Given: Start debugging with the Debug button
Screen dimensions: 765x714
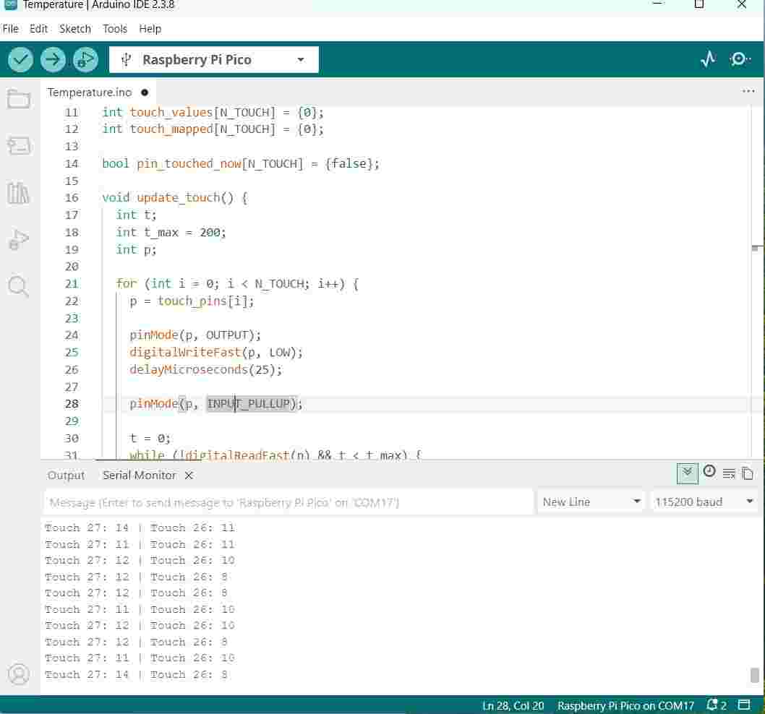Looking at the screenshot, I should (x=85, y=60).
